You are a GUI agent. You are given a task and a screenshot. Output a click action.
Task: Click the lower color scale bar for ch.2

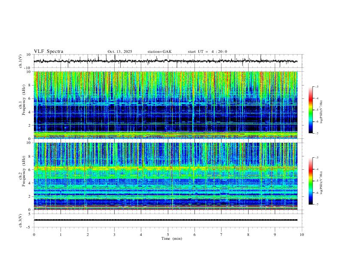(310, 181)
